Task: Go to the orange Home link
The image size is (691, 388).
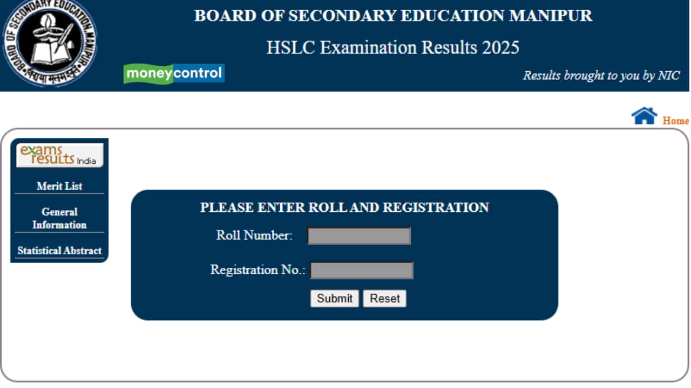Action: click(x=675, y=121)
